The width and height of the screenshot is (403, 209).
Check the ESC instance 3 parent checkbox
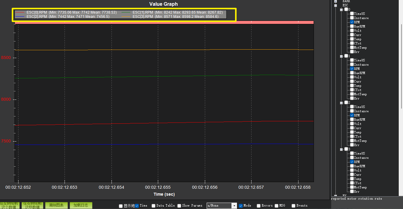coord(346,149)
